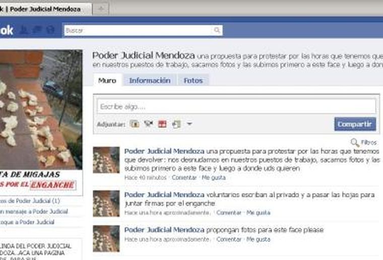Click thumbnail beside the propuesta para protestar post
This screenshot has height=260, width=383.
coord(106,160)
